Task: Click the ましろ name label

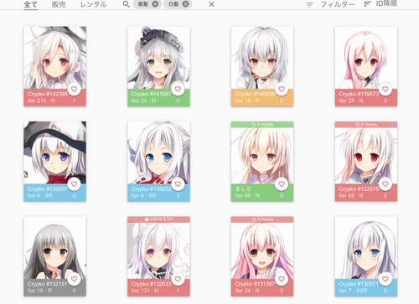Action: point(243,188)
